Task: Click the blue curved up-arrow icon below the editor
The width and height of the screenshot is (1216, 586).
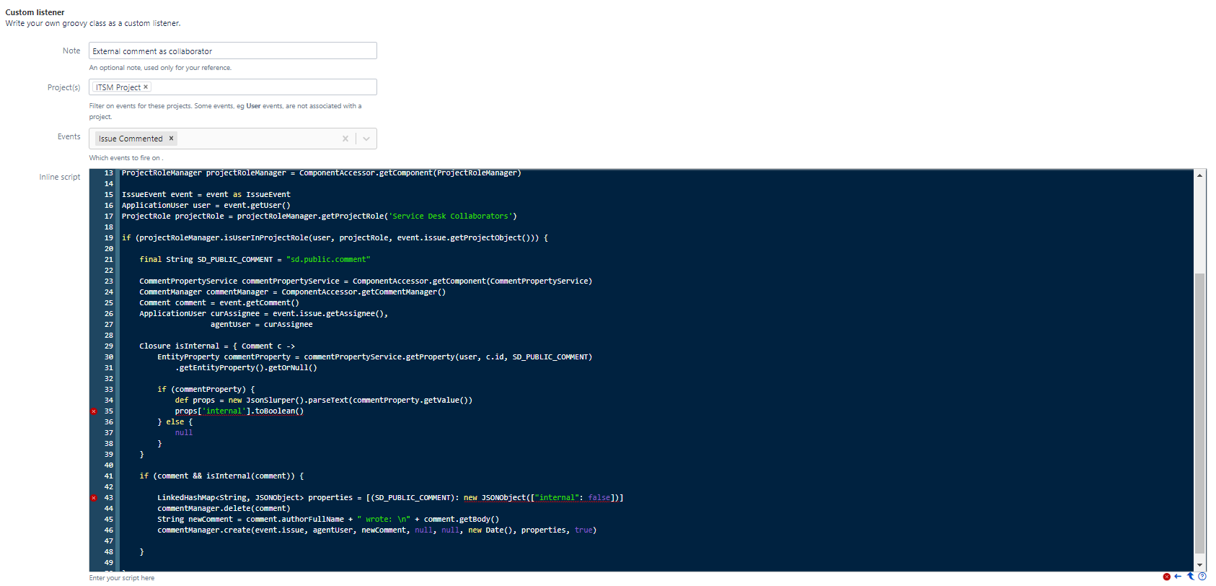Action: [x=1190, y=577]
